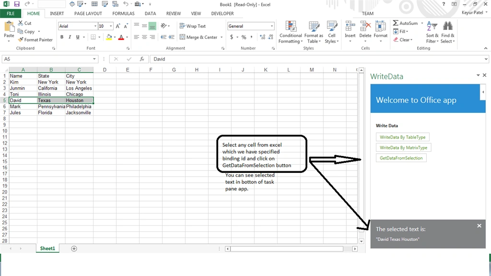Click the Format Painter brush icon

pyautogui.click(x=21, y=40)
